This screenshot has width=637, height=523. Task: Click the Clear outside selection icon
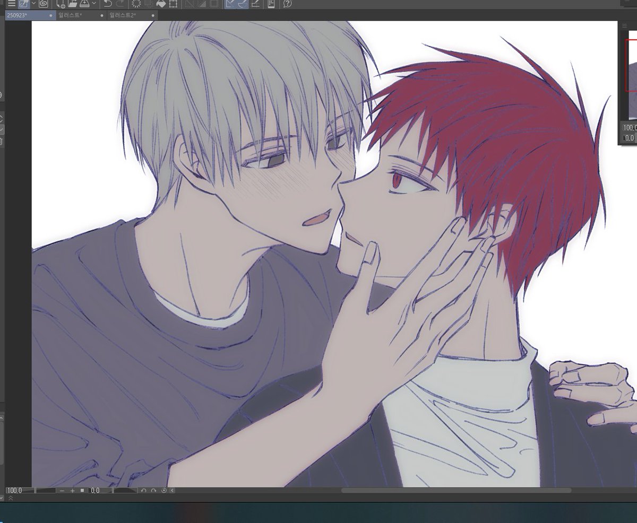coord(149,4)
